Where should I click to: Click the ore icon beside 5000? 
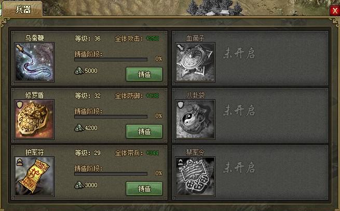[79, 71]
